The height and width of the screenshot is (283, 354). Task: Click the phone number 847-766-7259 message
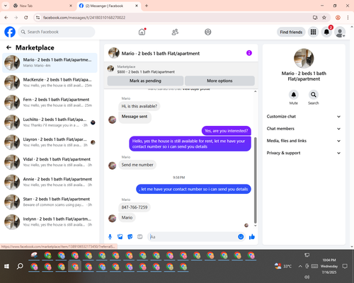tap(135, 207)
